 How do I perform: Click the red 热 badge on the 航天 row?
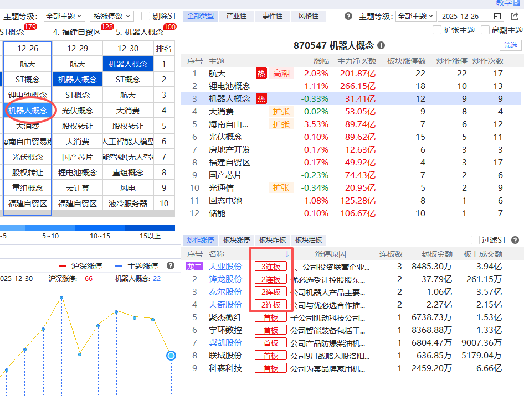pyautogui.click(x=261, y=73)
